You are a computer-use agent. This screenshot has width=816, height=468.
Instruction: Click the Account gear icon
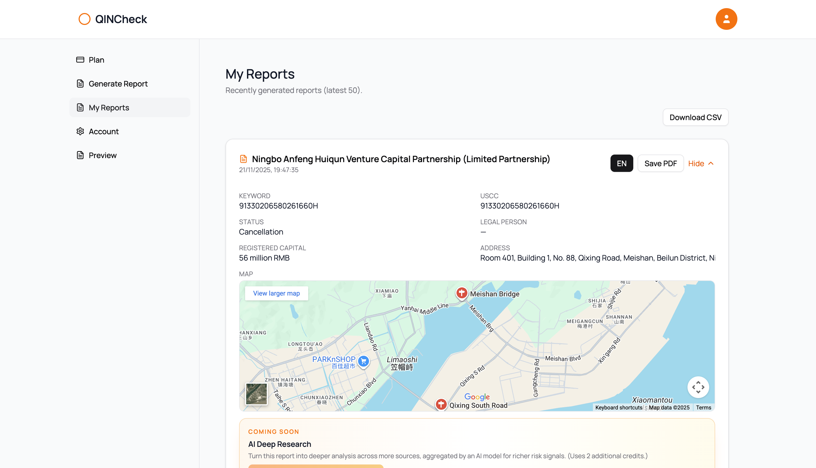coord(80,132)
